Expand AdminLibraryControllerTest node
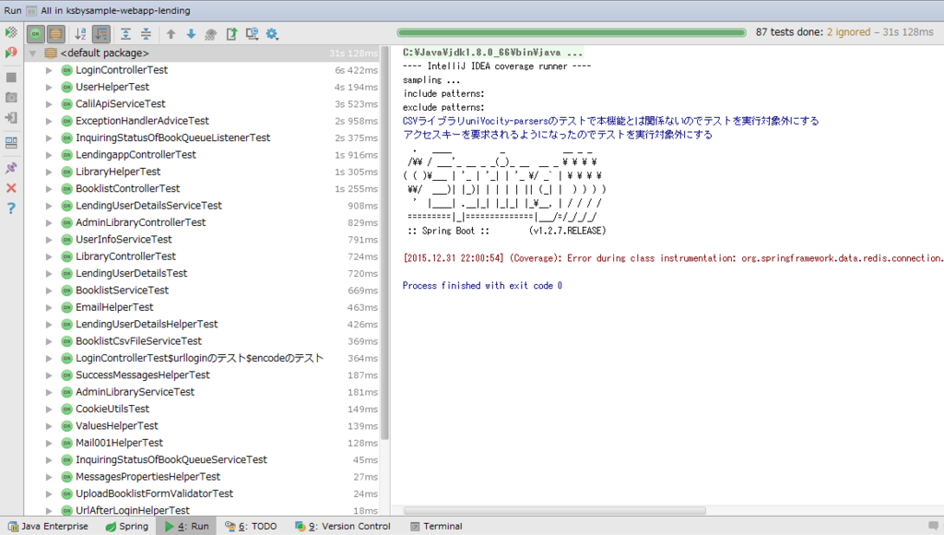This screenshot has width=944, height=535. [x=49, y=223]
